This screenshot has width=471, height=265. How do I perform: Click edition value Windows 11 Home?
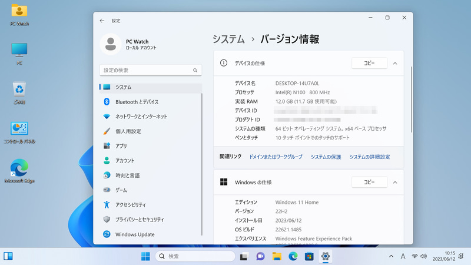[x=297, y=203]
